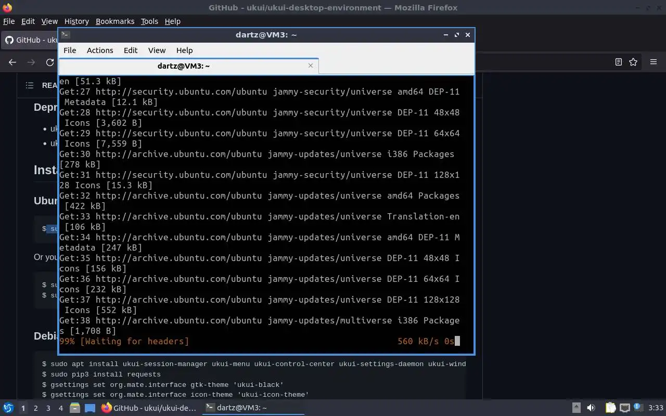Open the README outline list icon on GitHub
Image resolution: width=666 pixels, height=416 pixels.
pos(30,85)
